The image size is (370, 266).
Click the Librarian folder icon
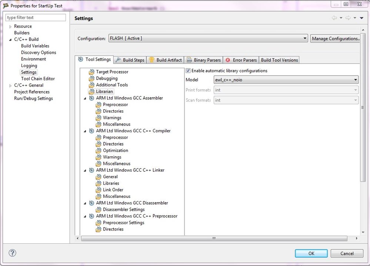pos(91,92)
